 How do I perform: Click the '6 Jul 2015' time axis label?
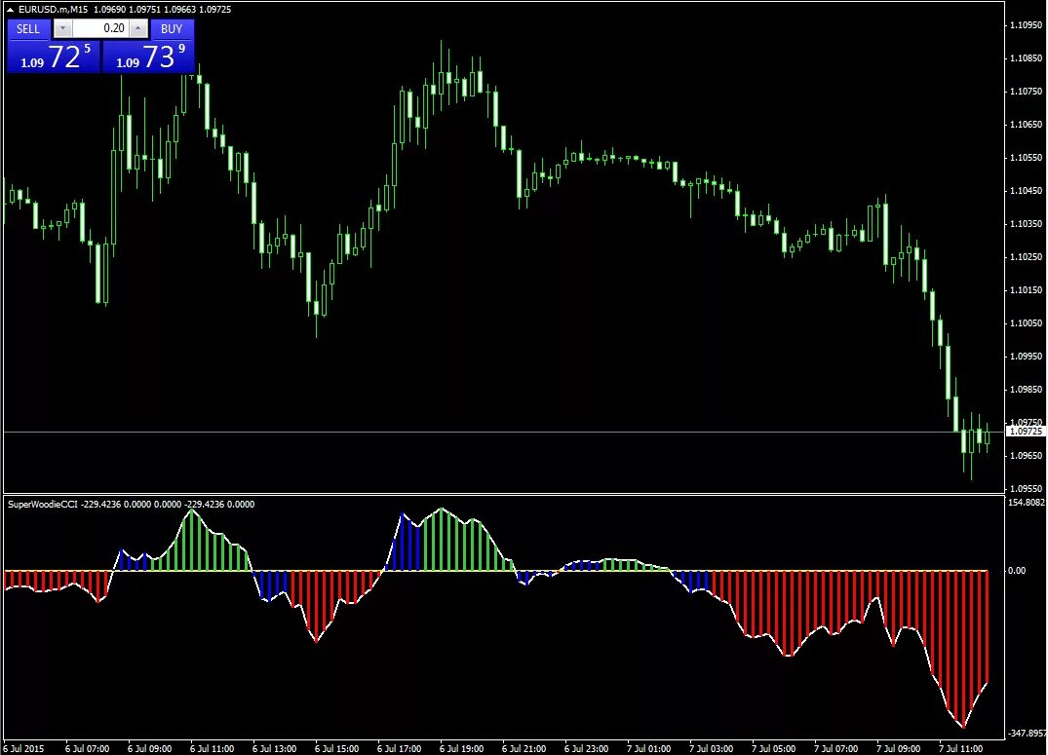(24, 748)
